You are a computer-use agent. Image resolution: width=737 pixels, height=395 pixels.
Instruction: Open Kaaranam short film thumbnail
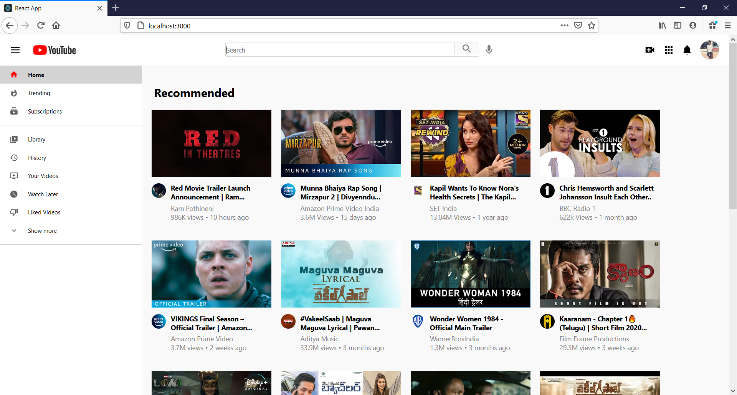coord(600,274)
